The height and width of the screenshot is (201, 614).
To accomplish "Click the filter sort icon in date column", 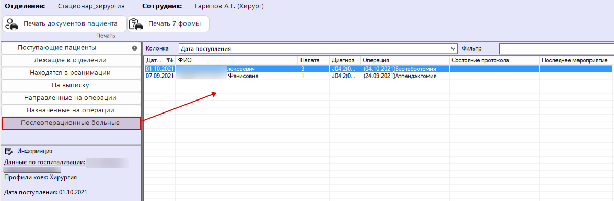I will point(169,60).
